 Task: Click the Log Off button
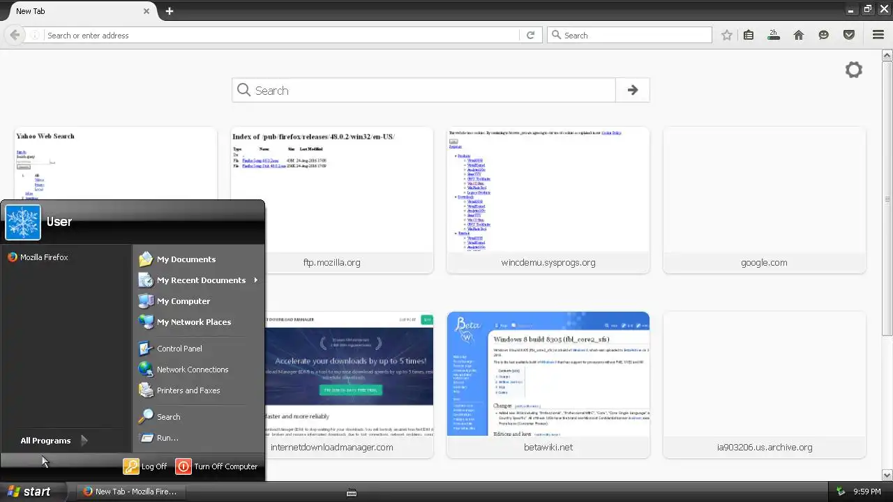coord(145,466)
